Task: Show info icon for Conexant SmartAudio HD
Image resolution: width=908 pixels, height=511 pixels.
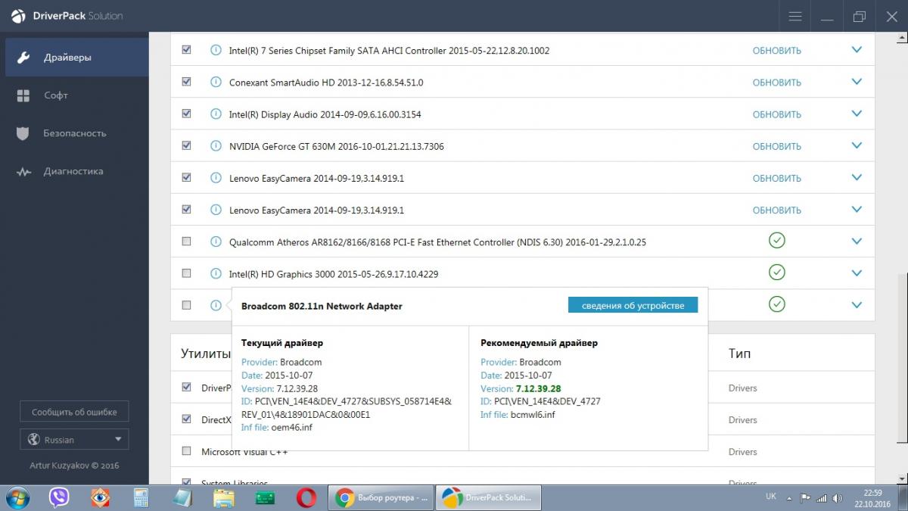Action: pyautogui.click(x=216, y=83)
